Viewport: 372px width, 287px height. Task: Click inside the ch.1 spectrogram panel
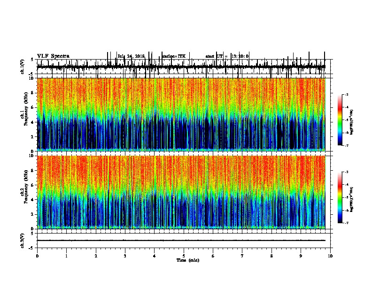(181, 114)
